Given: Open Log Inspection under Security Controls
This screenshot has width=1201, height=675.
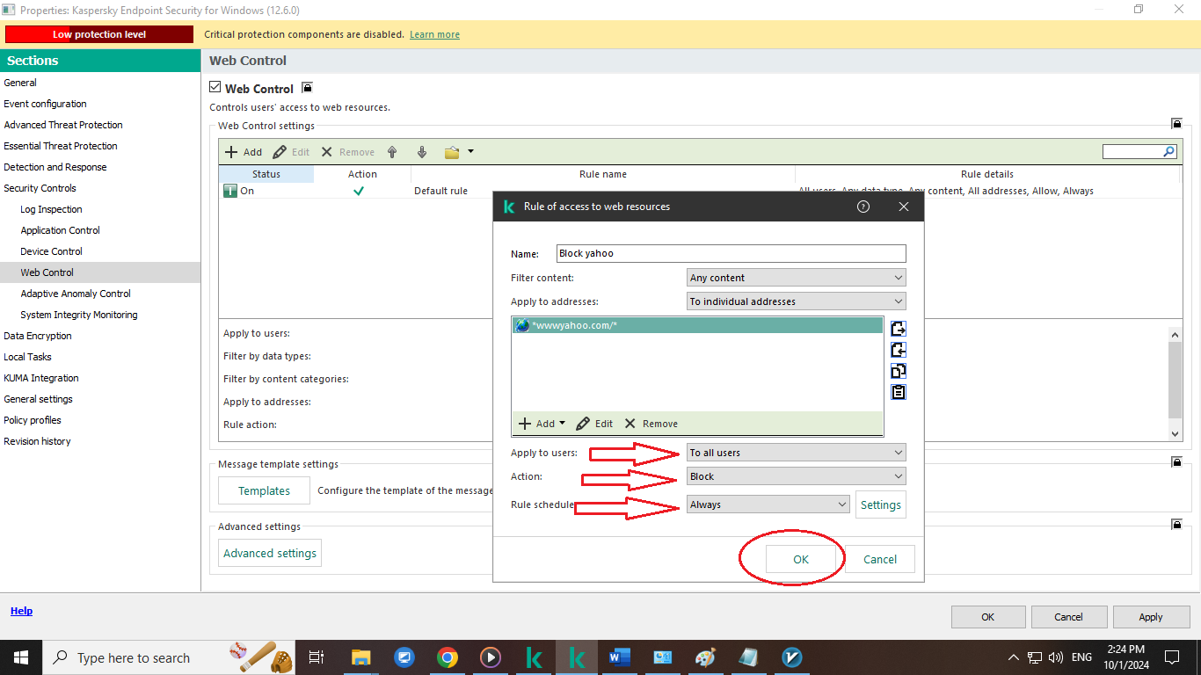Looking at the screenshot, I should [51, 209].
